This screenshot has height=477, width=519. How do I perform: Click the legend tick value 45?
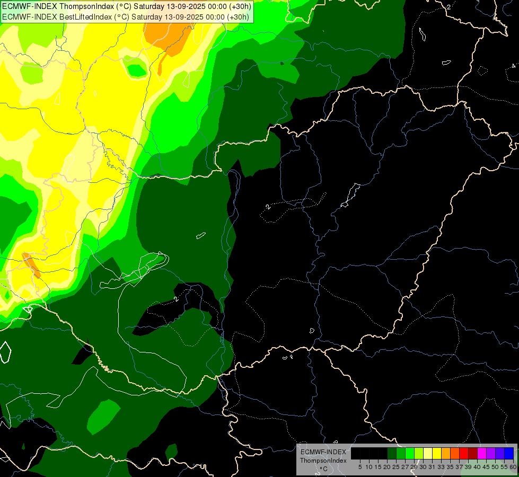[486, 467]
